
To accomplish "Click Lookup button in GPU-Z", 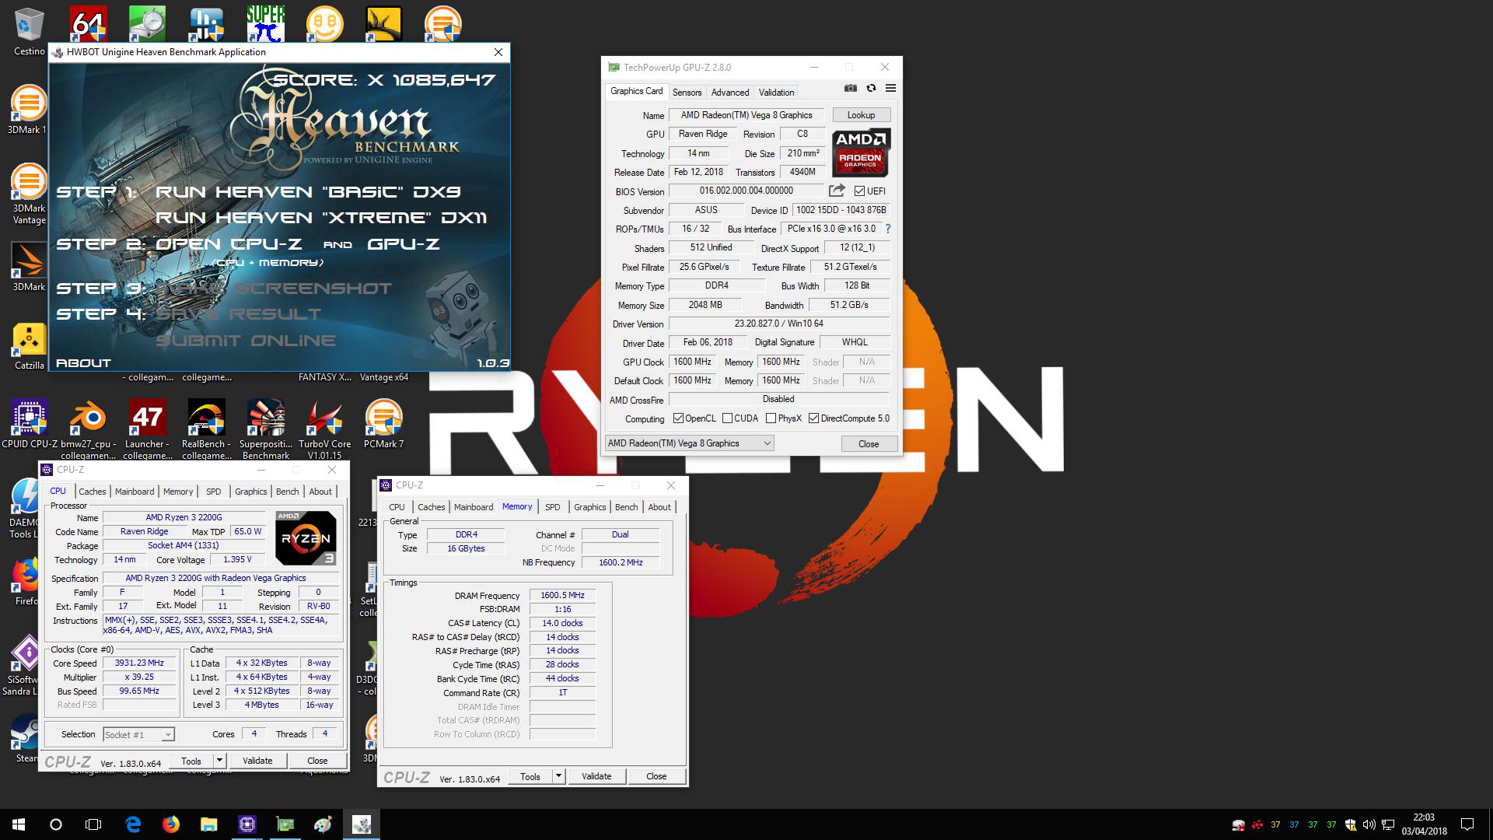I will [x=861, y=115].
